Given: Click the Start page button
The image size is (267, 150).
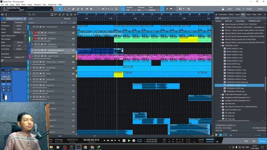Looking at the screenshot, I should click(x=229, y=9).
